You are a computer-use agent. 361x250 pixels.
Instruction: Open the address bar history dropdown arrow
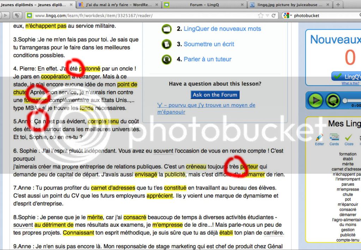pyautogui.click(x=267, y=16)
